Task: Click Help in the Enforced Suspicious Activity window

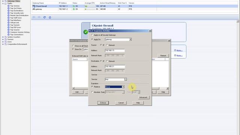Action: point(163,92)
